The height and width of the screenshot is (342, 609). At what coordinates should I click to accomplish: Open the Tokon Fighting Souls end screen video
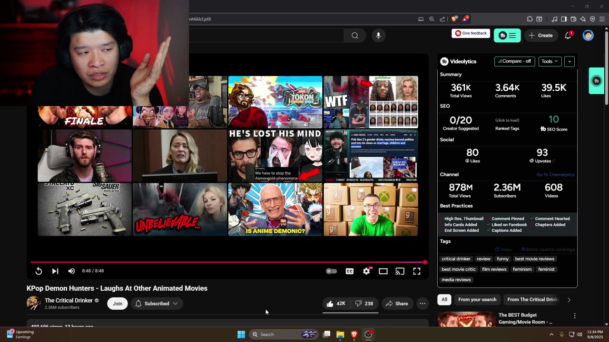coord(275,102)
